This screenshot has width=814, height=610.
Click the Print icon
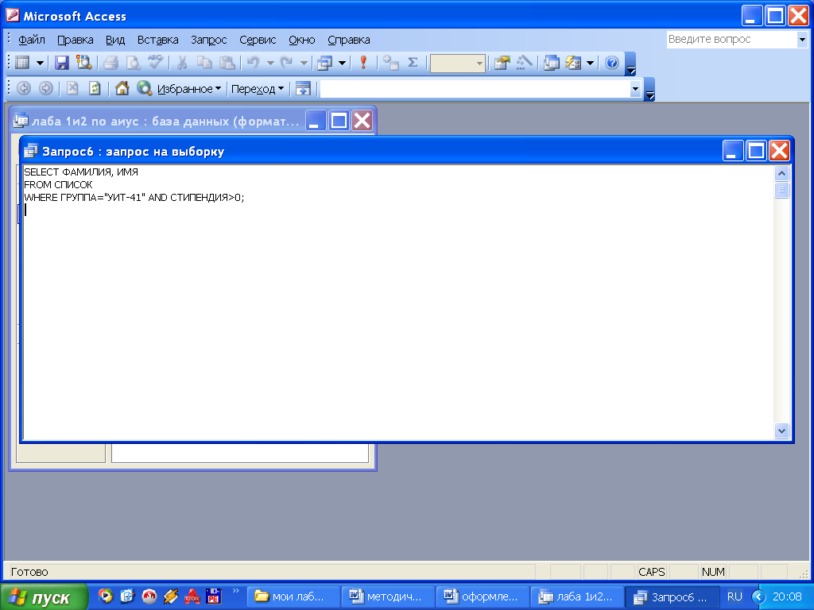[x=110, y=64]
